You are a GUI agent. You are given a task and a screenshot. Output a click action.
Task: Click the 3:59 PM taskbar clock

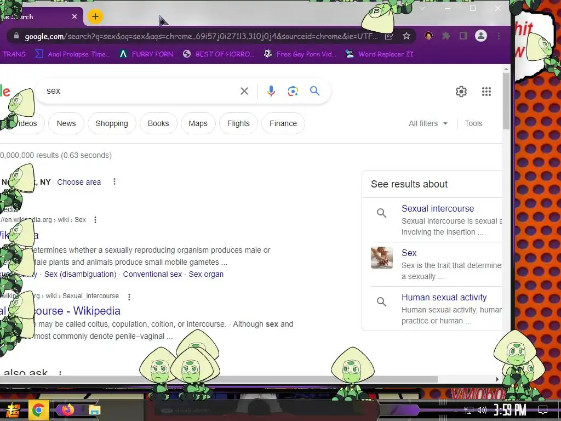click(x=510, y=409)
